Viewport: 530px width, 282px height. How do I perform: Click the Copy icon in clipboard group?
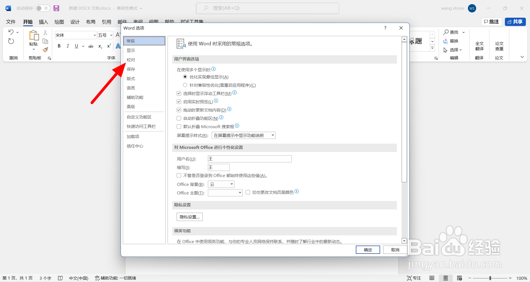click(x=45, y=41)
